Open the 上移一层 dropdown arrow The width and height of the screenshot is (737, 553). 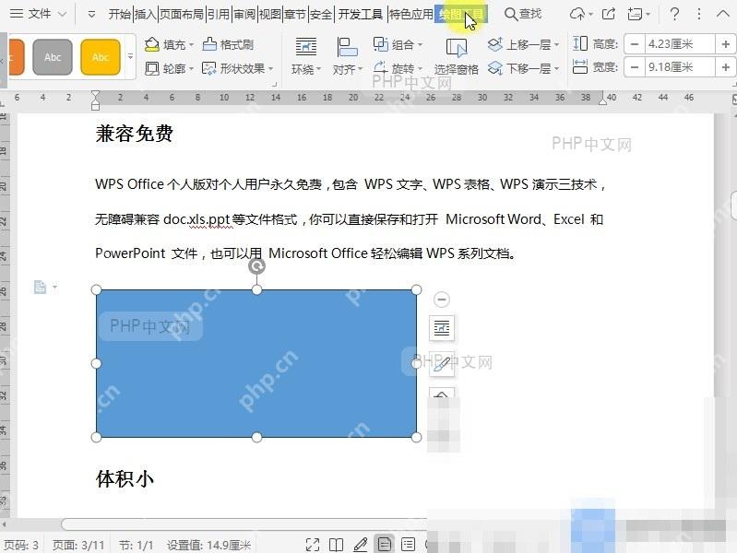pos(556,45)
